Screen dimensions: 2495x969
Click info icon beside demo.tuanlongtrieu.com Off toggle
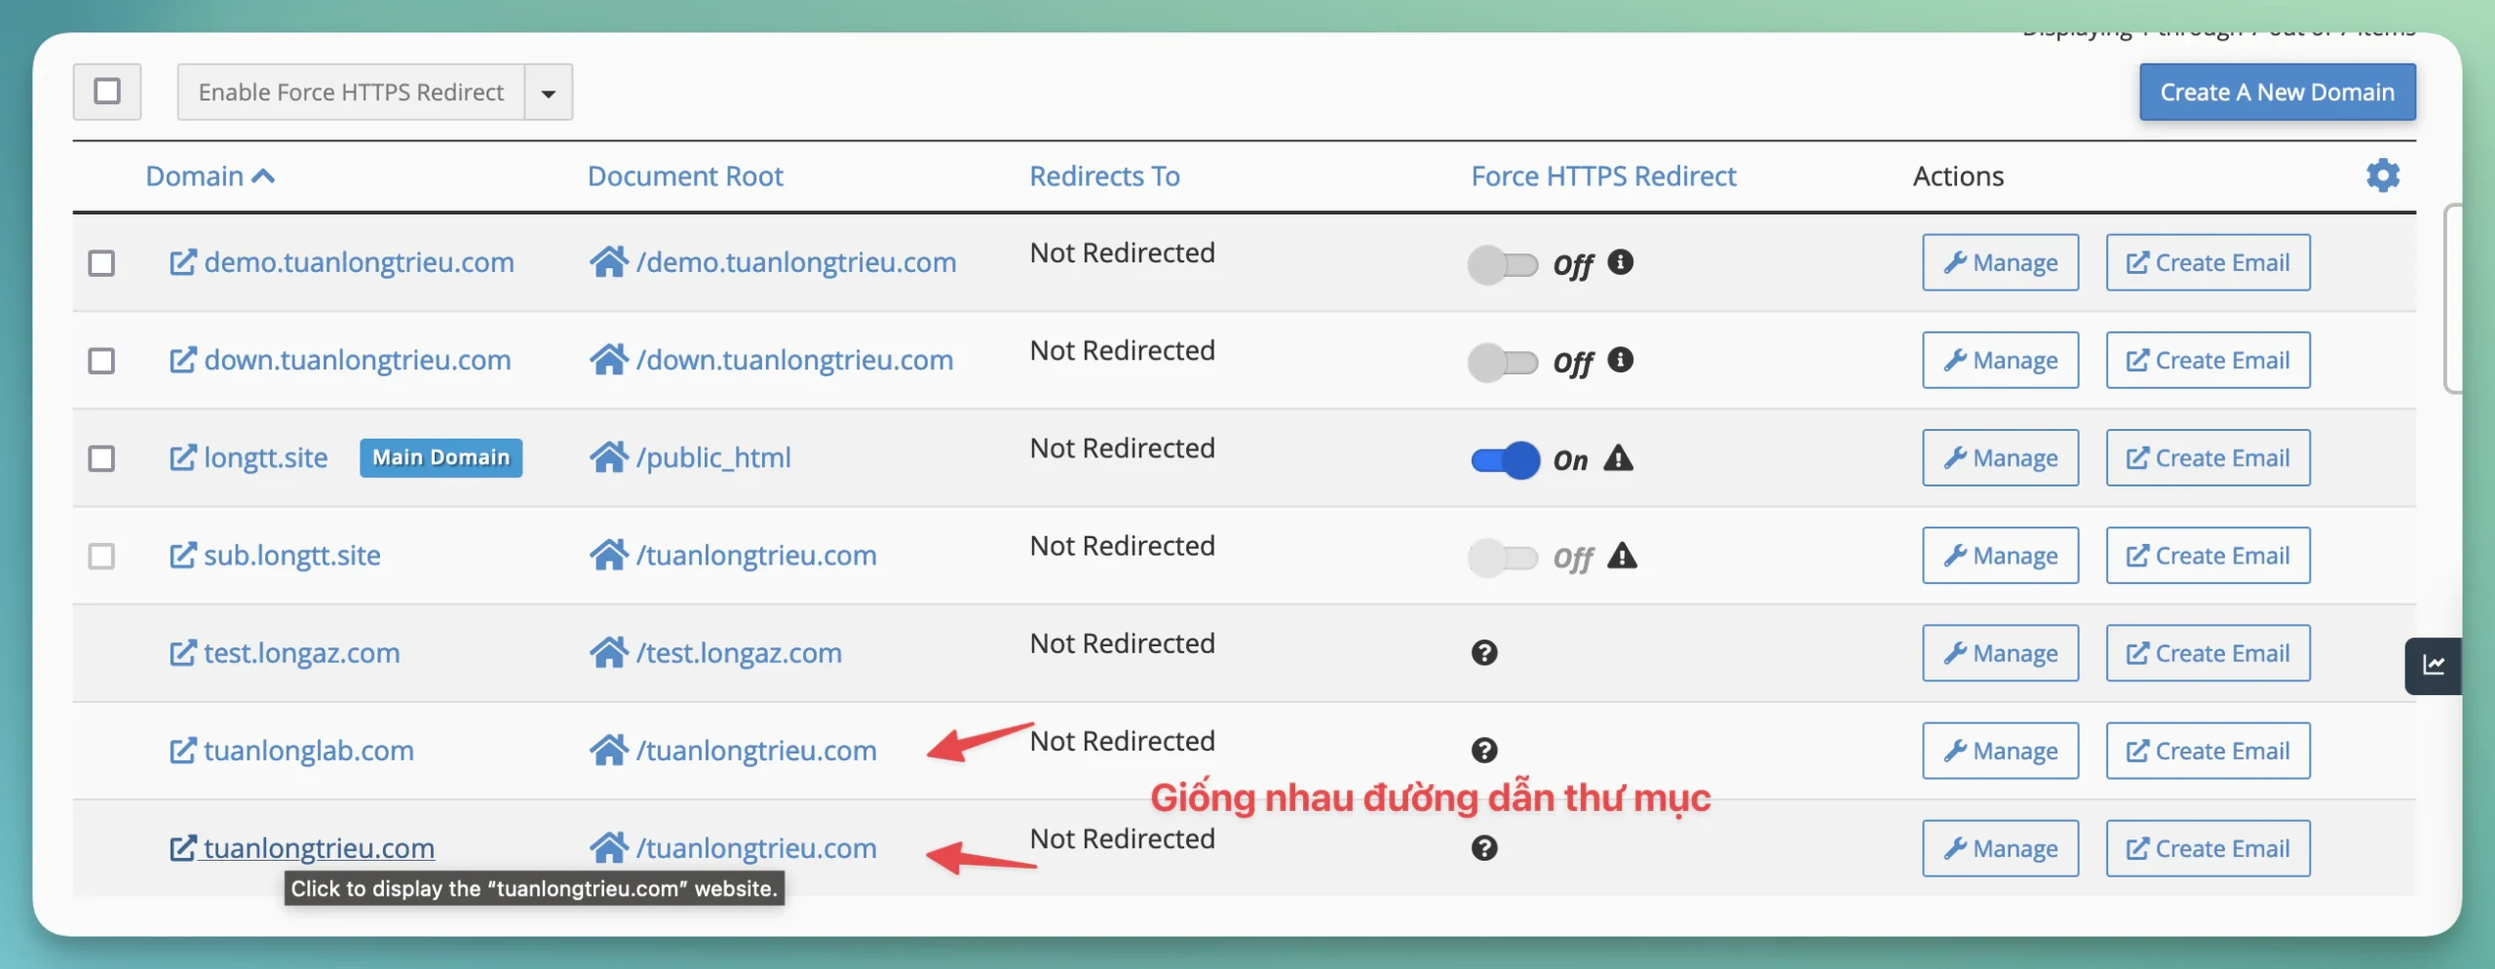(x=1620, y=262)
